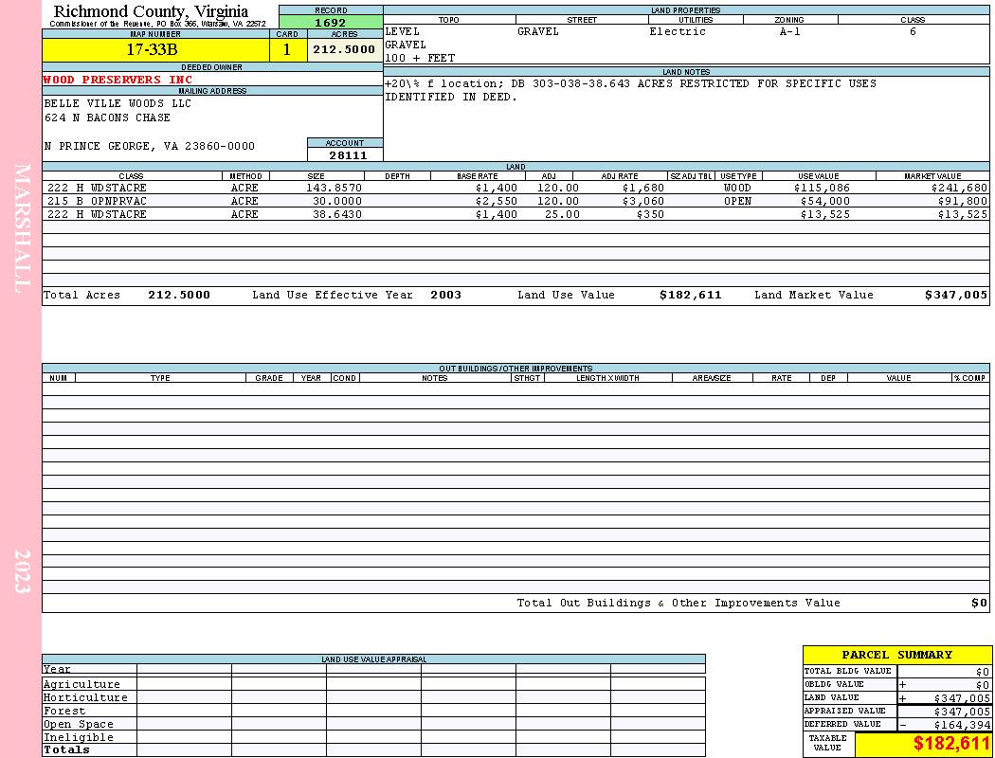Viewport: 995px width, 758px height.
Task: Click the Richmond County, Virginia title
Action: click(x=151, y=11)
